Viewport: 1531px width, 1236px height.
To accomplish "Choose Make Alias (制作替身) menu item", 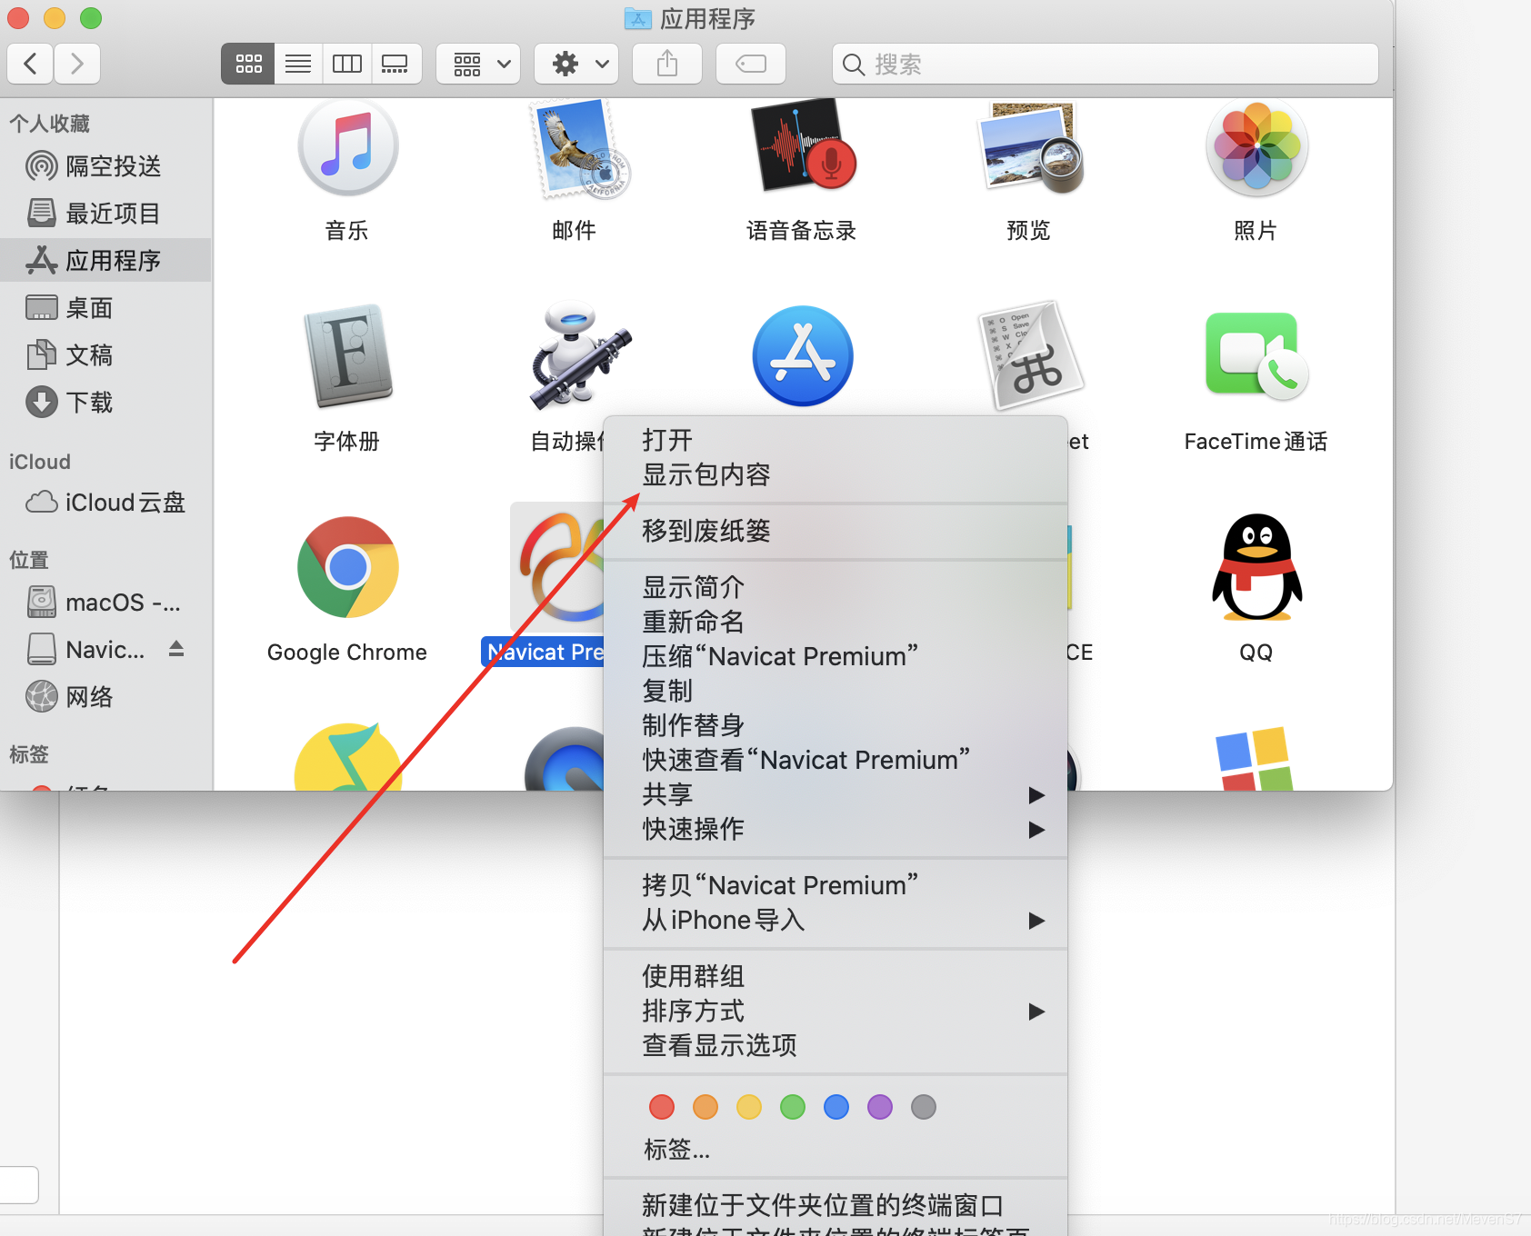I will pyautogui.click(x=836, y=726).
